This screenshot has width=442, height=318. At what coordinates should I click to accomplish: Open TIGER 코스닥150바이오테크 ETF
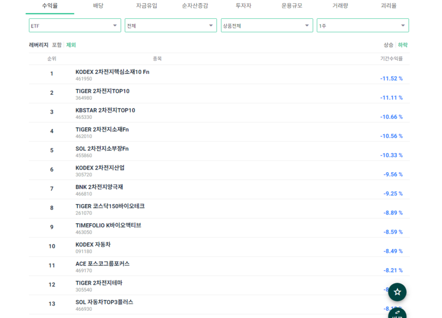(x=110, y=206)
